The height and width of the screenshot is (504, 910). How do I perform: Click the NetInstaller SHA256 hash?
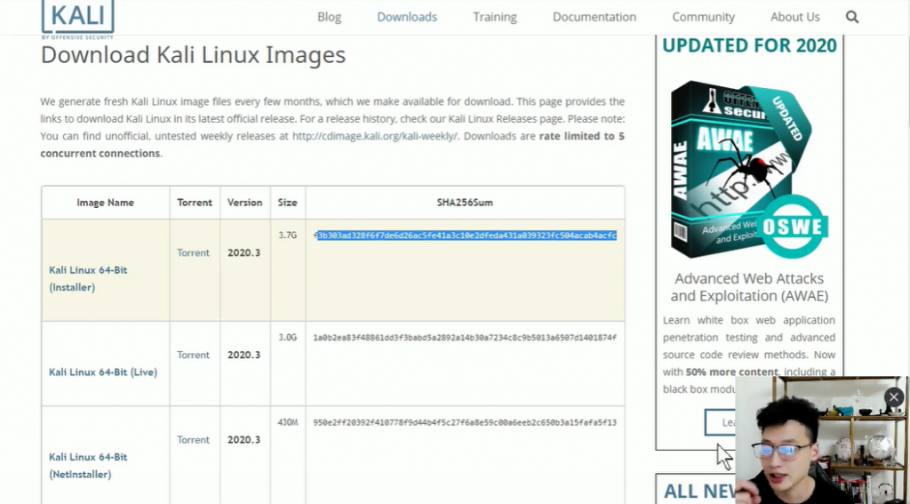coord(465,422)
